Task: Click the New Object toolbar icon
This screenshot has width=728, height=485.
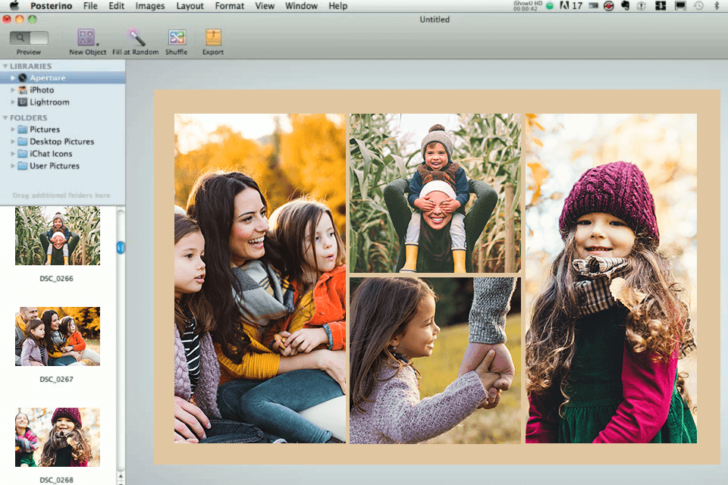Action: 86,38
